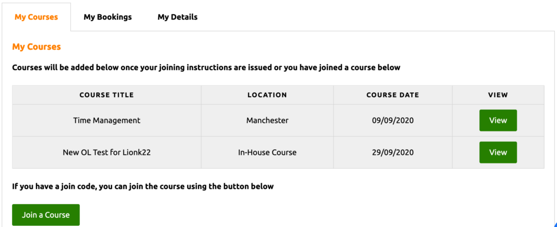View the New OL Test for Lionk22 course

point(498,153)
